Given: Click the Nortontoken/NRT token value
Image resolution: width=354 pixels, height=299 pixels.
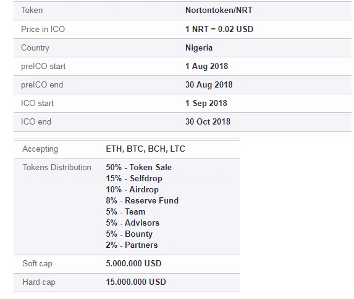Looking at the screenshot, I should click(219, 10).
